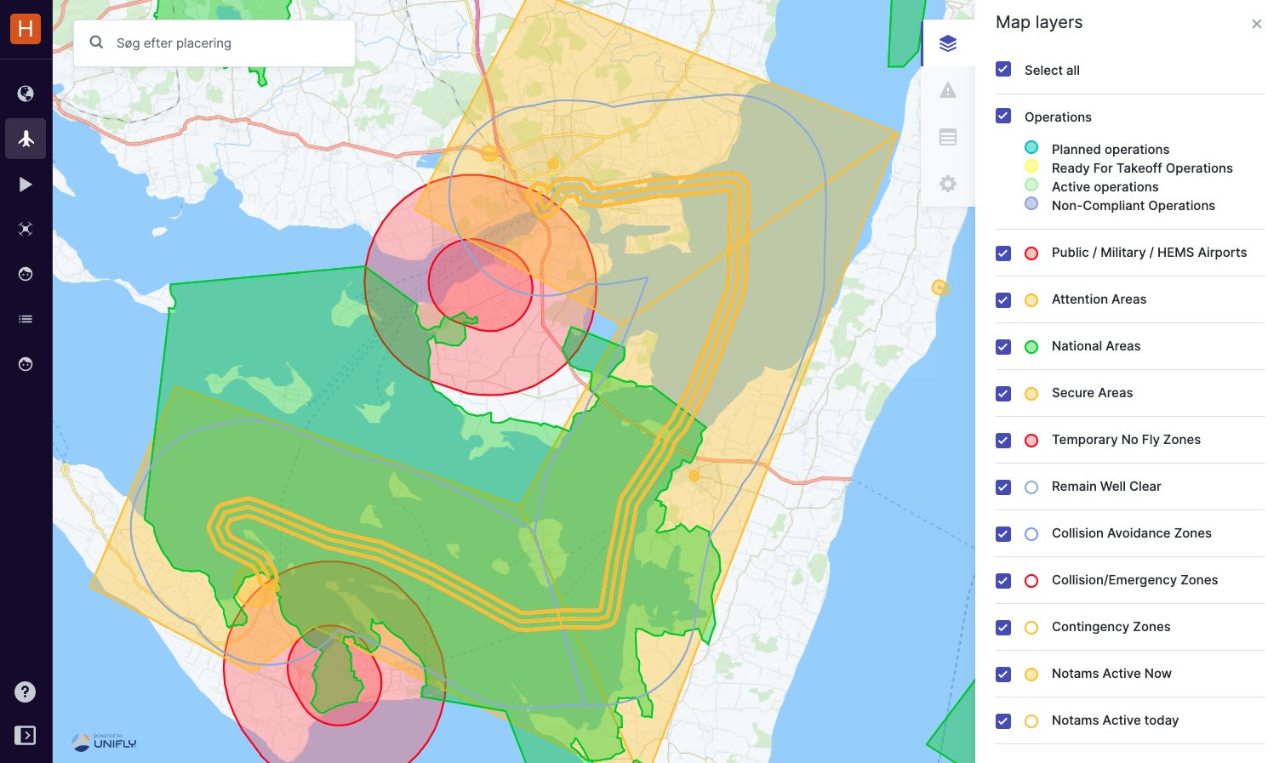This screenshot has width=1285, height=763.
Task: Click the globe icon in the sidebar
Action: pyautogui.click(x=25, y=94)
